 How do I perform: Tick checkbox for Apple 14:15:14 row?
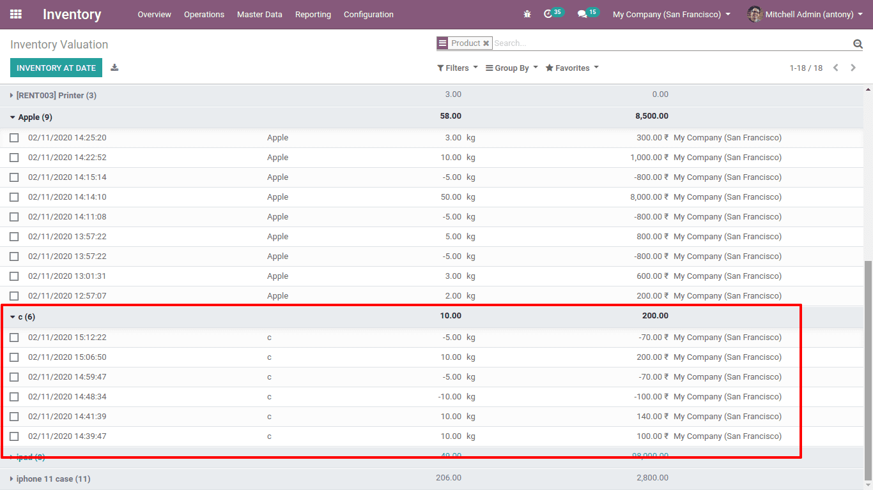[x=14, y=177]
